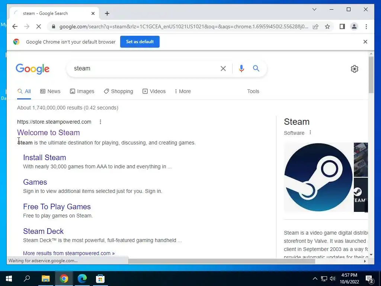The width and height of the screenshot is (381, 286).
Task: Expand the More search categories
Action: [183, 92]
